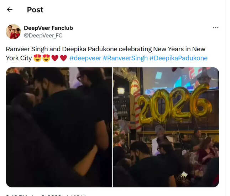
Task: Click the Post page heading
Action: click(x=35, y=10)
